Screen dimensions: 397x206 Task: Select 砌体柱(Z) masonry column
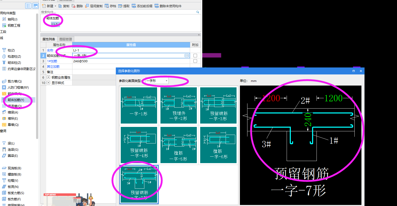point(12,63)
